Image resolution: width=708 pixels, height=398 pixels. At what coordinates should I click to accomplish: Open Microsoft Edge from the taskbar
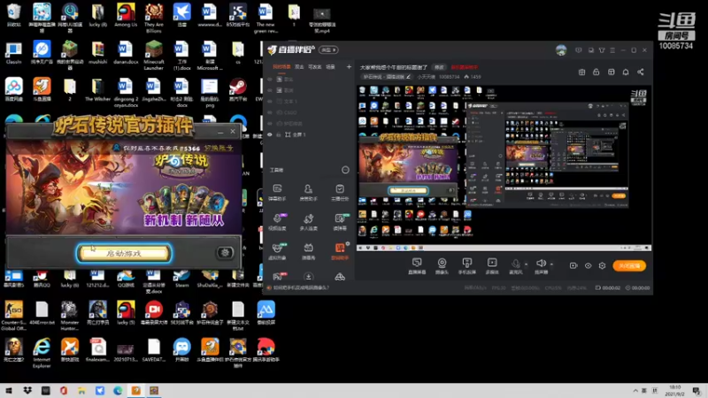[x=118, y=390]
